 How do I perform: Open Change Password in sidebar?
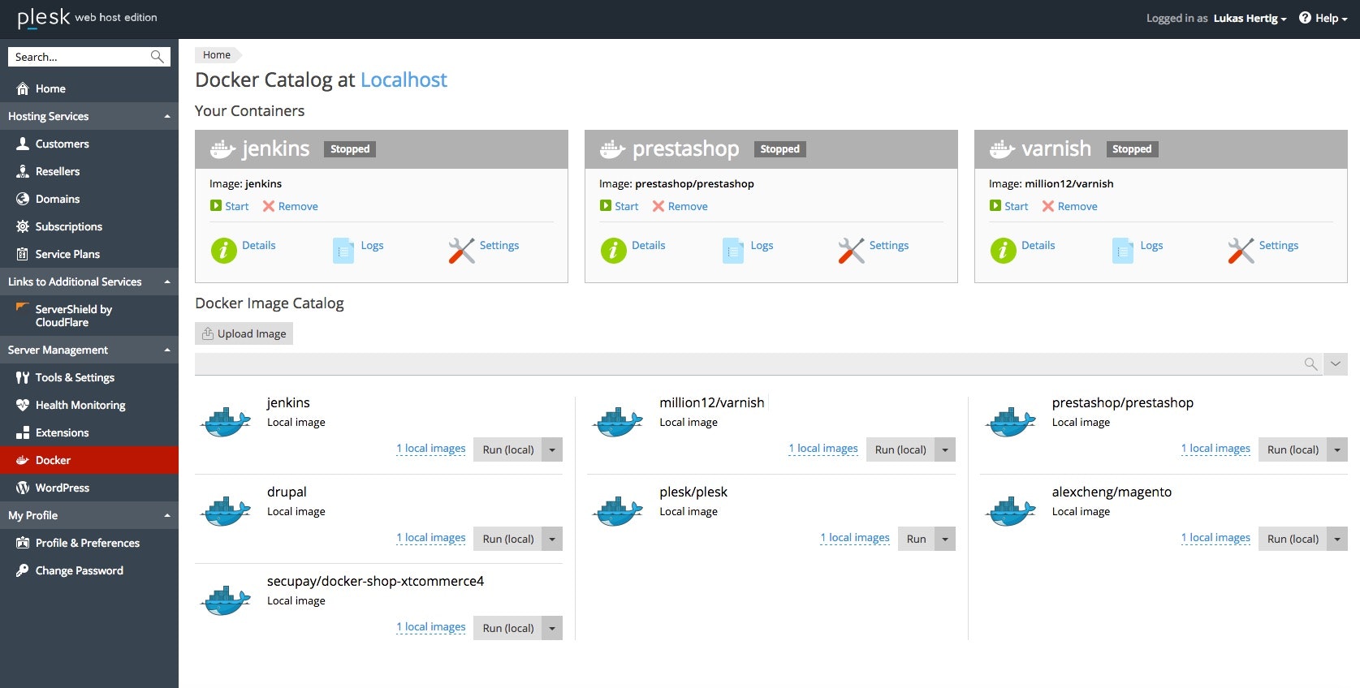pos(89,570)
